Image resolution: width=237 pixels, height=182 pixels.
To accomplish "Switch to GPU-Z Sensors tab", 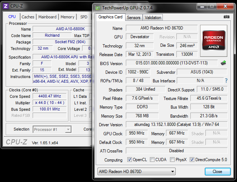I will point(134,18).
